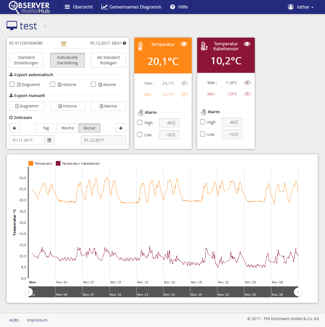
Task: Open Gemeinsames Diagramm from navigation bar
Action: tap(131, 7)
